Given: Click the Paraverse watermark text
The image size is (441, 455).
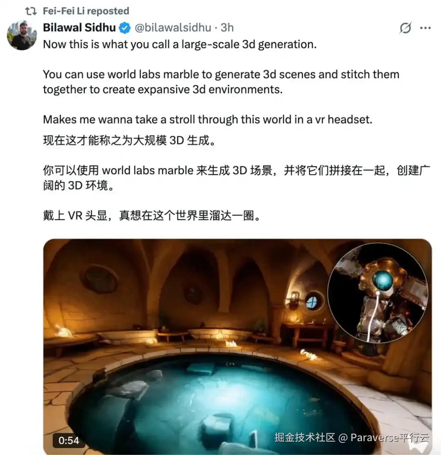Looking at the screenshot, I should click(x=352, y=437).
